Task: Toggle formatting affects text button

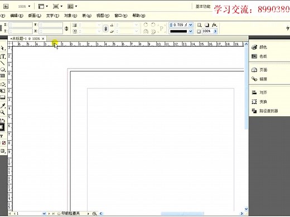Action: [2, 136]
